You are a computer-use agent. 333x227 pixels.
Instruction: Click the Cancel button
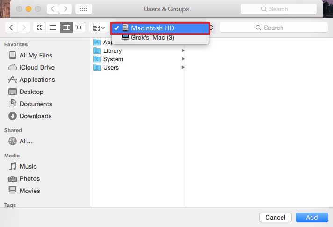(275, 218)
